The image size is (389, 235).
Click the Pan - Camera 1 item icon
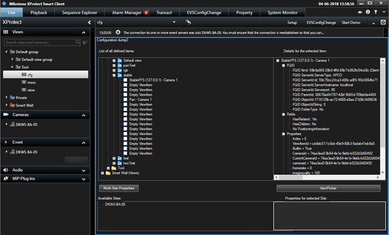(x=125, y=100)
